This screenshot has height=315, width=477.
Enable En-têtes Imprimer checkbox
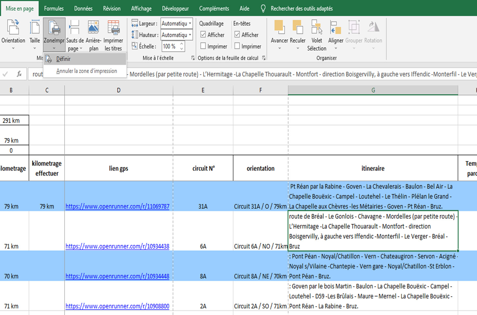point(237,46)
